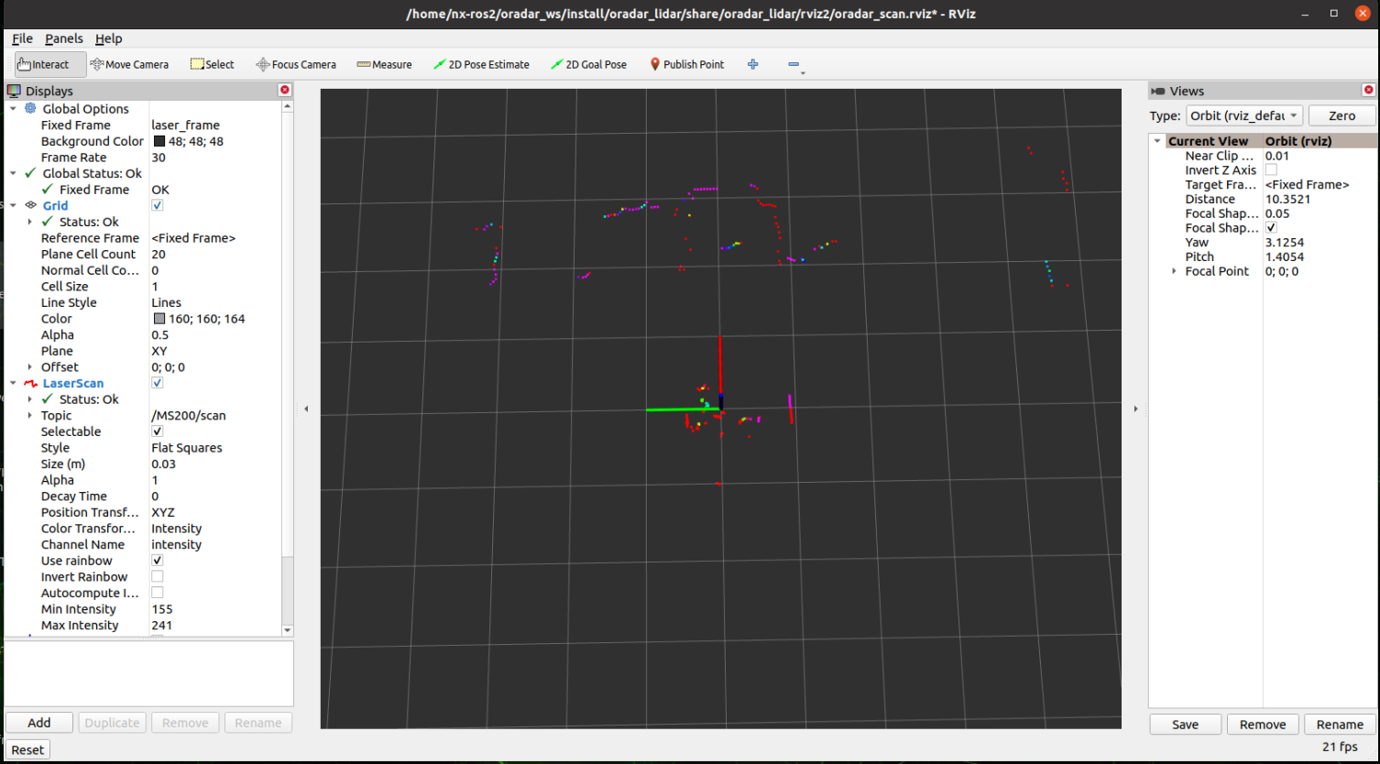Image resolution: width=1380 pixels, height=764 pixels.
Task: Select the 2D Pose Estimate tool
Action: tap(481, 64)
